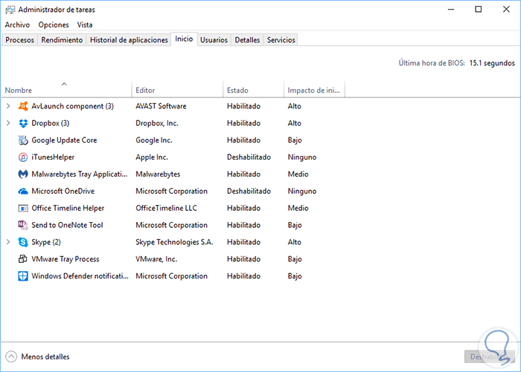This screenshot has height=372, width=521.
Task: Click the AvLaunch component Avast icon
Action: (24, 106)
